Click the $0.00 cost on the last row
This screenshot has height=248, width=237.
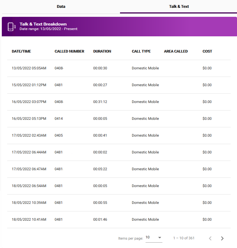[207, 219]
